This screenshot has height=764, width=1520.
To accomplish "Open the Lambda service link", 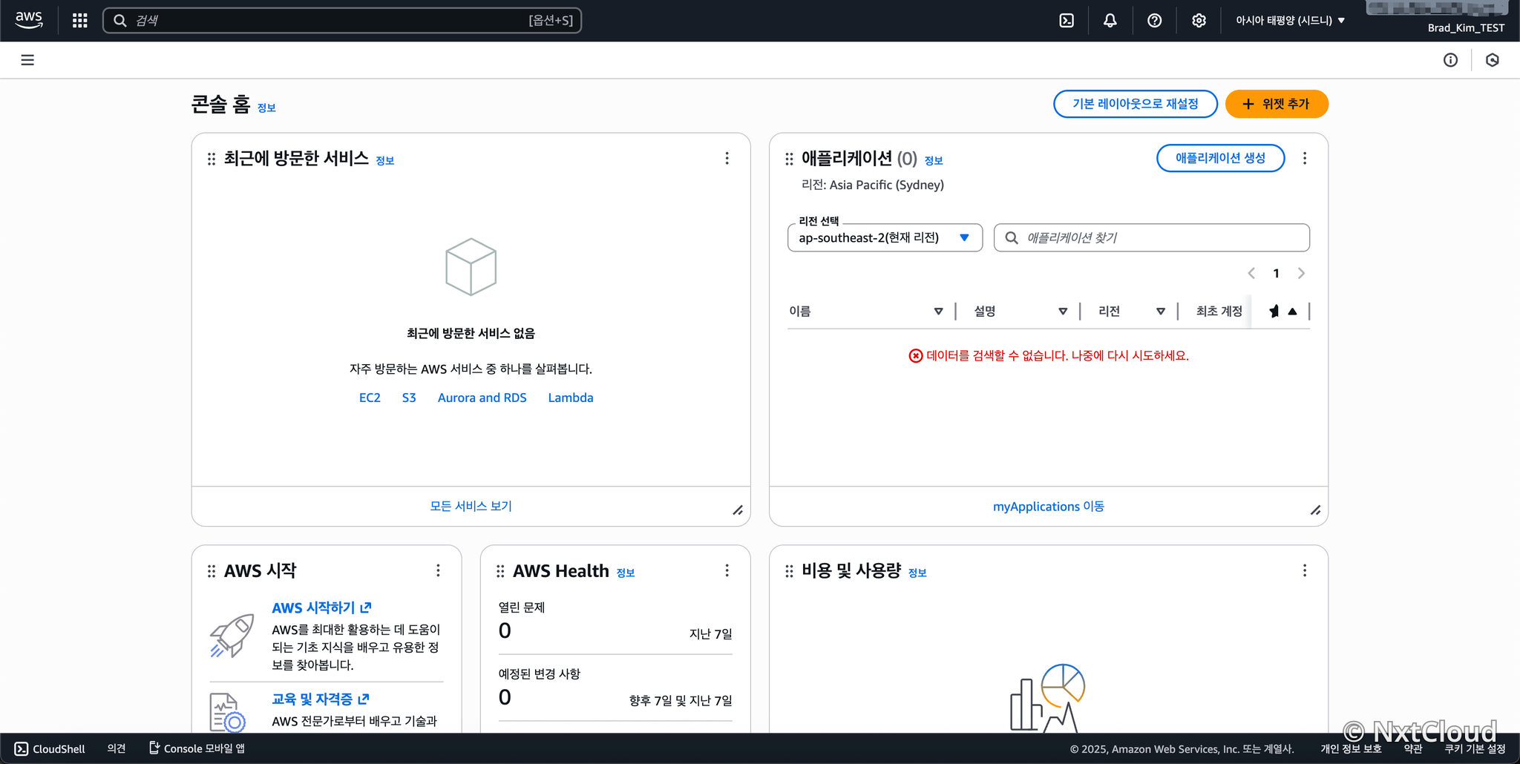I will point(571,398).
